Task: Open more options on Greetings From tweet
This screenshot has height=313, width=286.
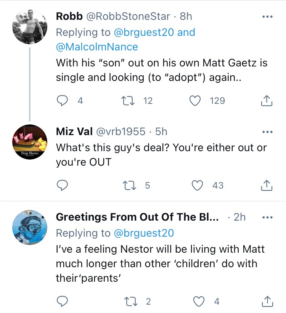Action: 267,217
